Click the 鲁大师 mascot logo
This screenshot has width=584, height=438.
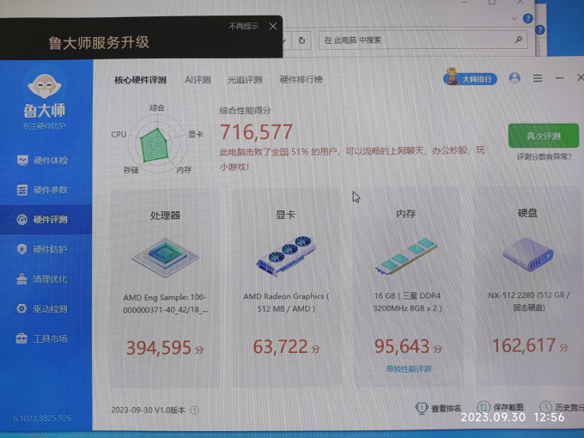[45, 86]
